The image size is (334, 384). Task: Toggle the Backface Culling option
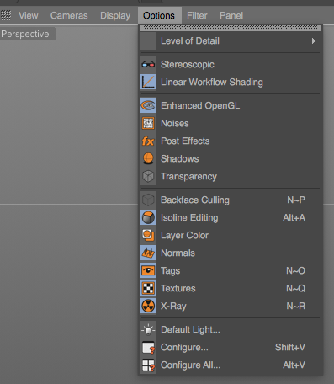[231, 200]
